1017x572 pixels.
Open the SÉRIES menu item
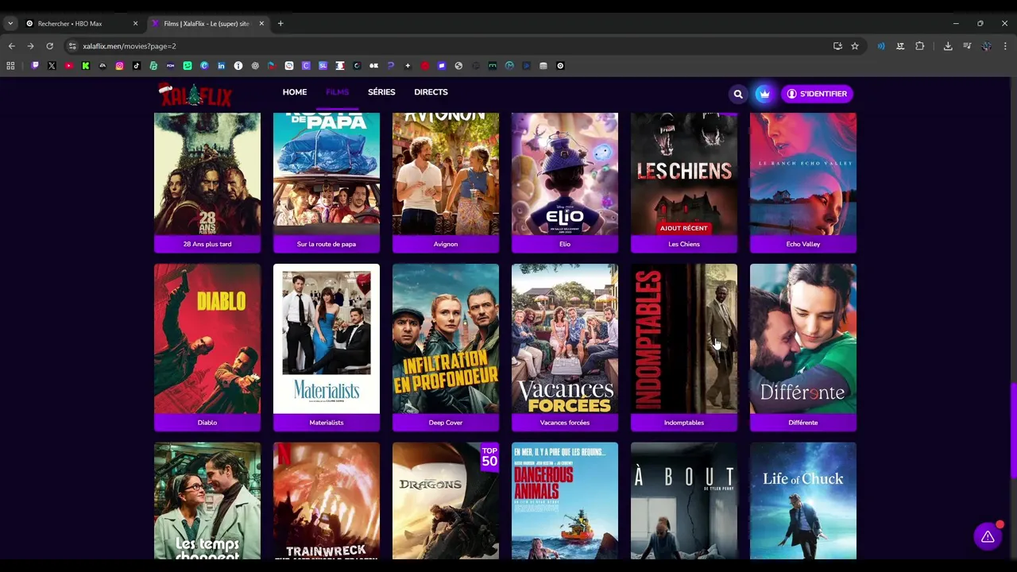click(381, 92)
